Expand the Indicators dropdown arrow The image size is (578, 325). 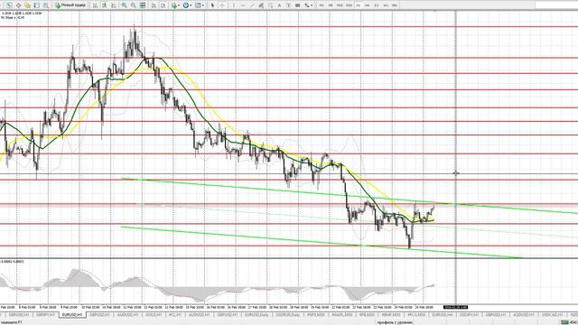click(x=179, y=5)
